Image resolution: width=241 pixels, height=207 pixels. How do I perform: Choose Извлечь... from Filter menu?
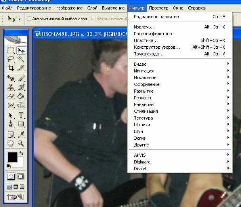180,27
